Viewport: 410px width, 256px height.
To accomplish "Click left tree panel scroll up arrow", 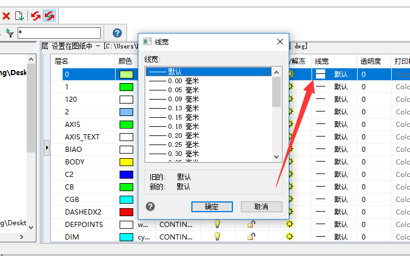I will (31, 59).
